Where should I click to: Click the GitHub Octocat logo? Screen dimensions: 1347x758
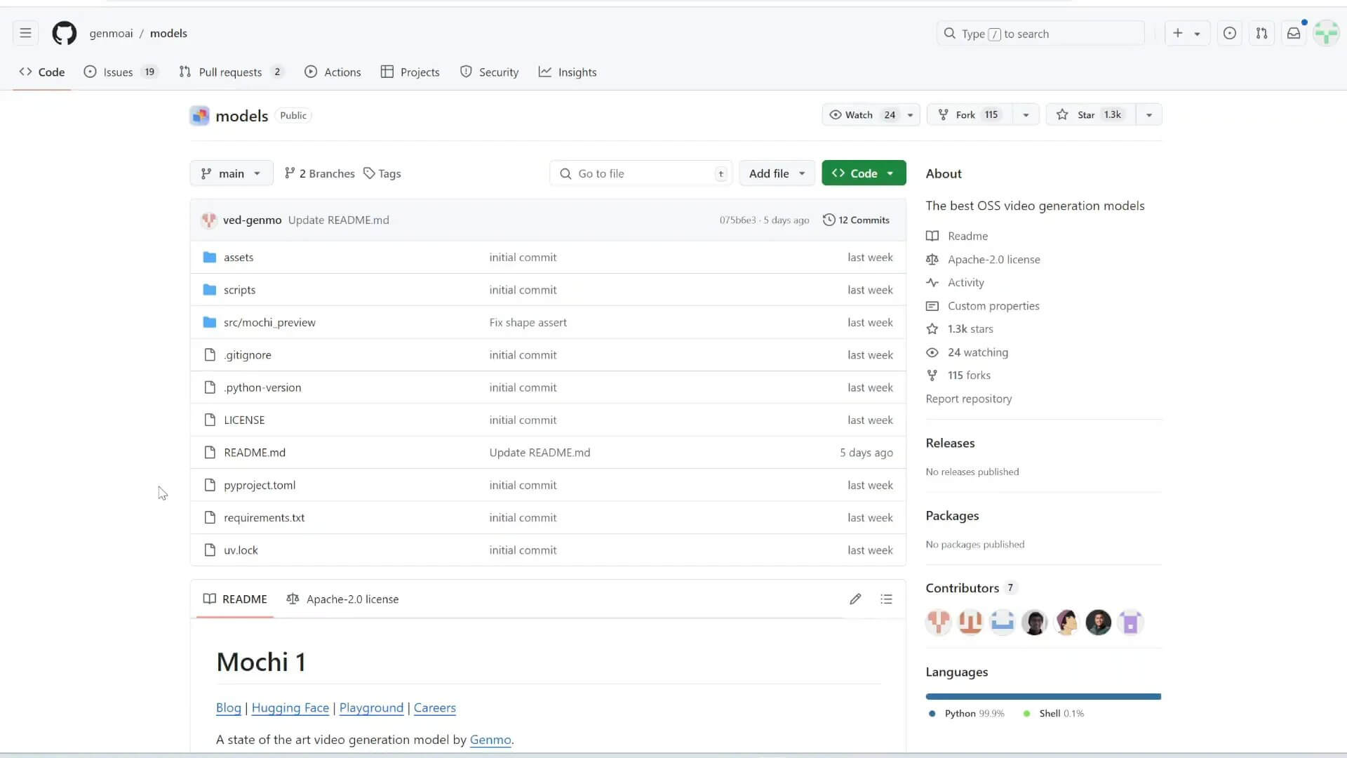[x=64, y=33]
